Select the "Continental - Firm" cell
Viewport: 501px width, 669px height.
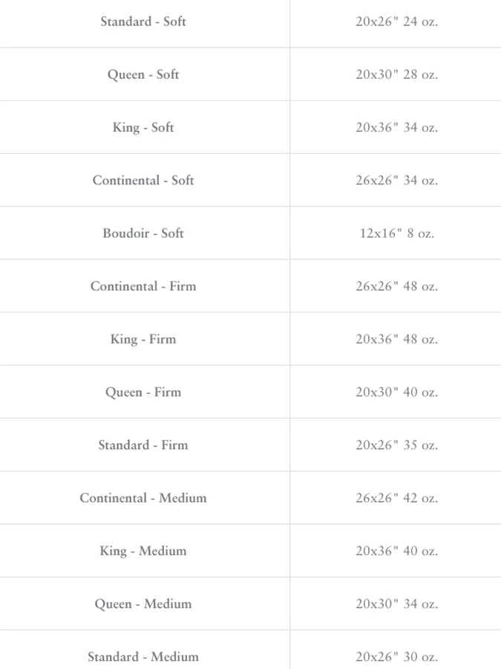pos(143,286)
